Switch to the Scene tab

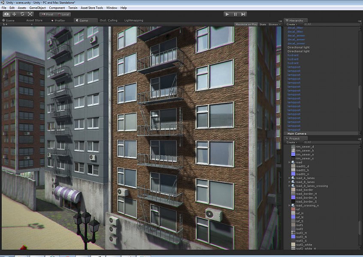(x=8, y=20)
